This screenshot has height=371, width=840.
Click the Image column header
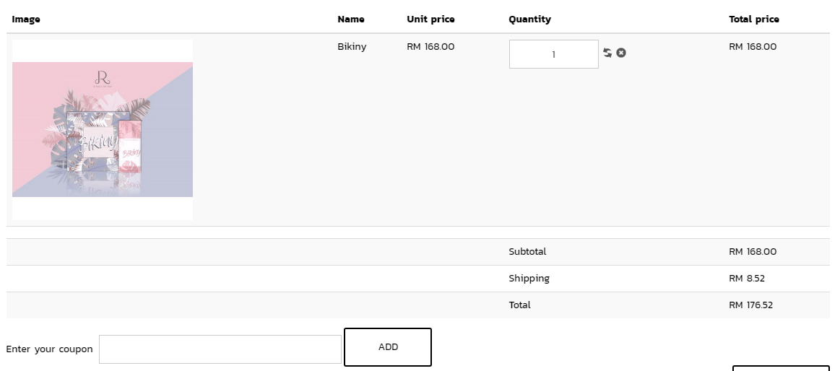[26, 19]
